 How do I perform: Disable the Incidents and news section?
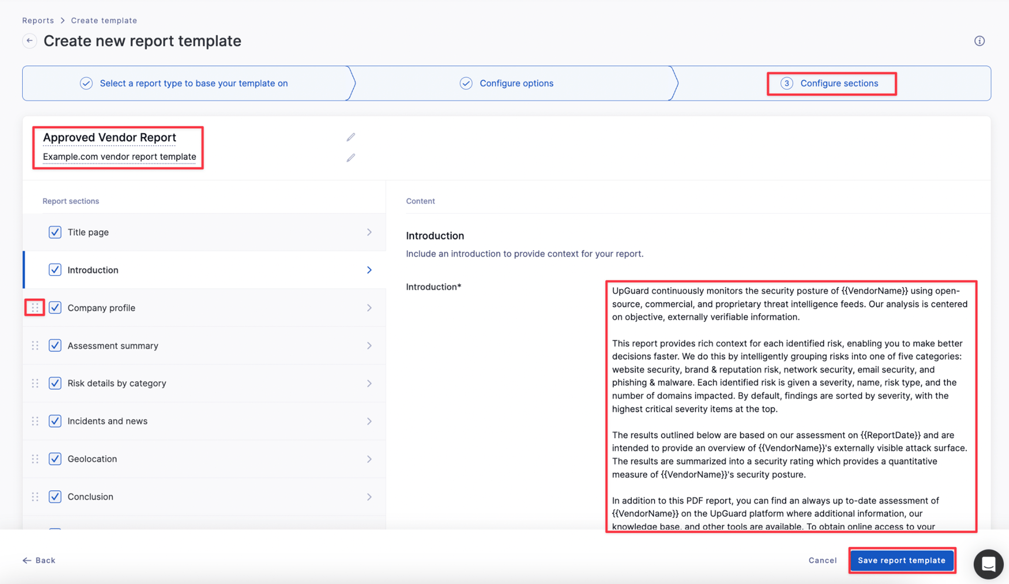tap(55, 421)
